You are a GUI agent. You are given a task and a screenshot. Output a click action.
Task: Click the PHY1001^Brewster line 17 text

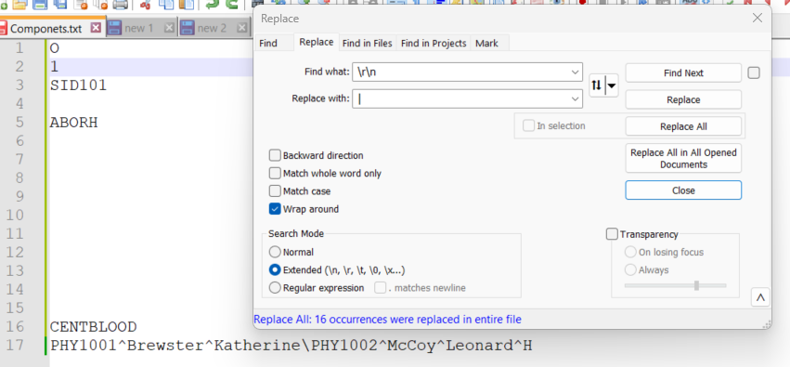[291, 346]
